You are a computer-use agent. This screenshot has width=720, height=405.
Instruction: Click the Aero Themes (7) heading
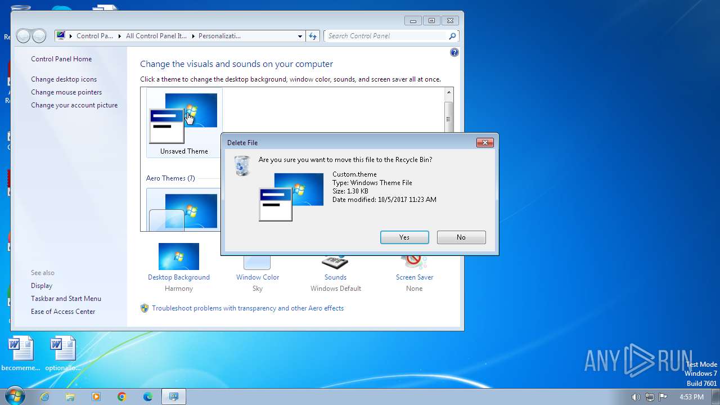[170, 178]
